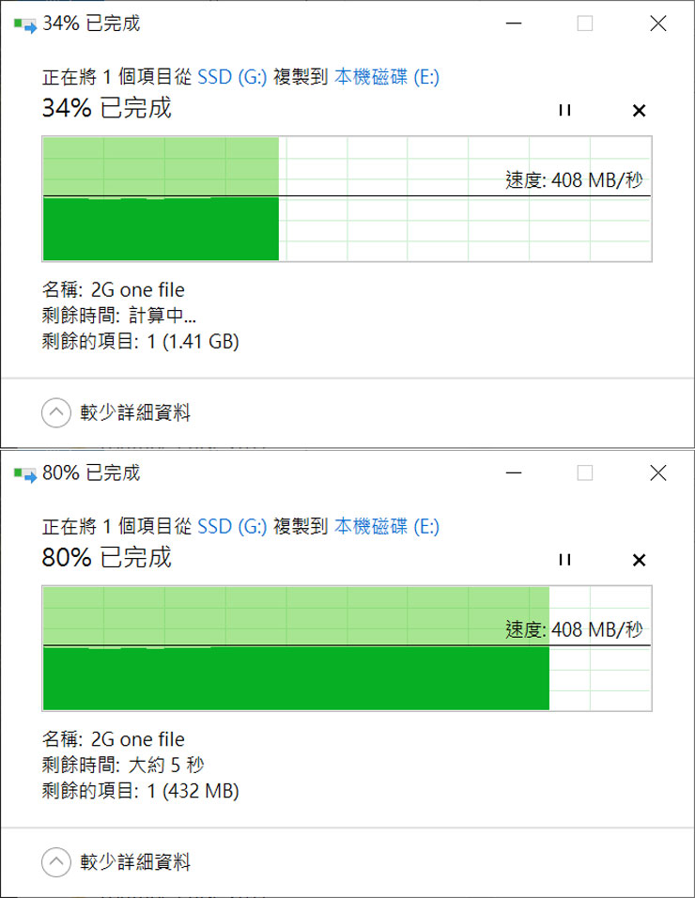Click the file copy icon in top dialog's title bar
Viewport: 695px width, 898px height.
pos(23,23)
